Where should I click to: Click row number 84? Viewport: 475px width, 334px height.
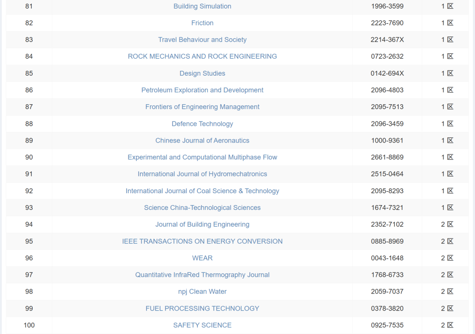[29, 56]
